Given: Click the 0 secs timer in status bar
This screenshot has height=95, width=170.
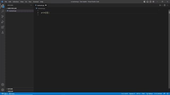Looking at the screenshot, I should pos(12,94).
